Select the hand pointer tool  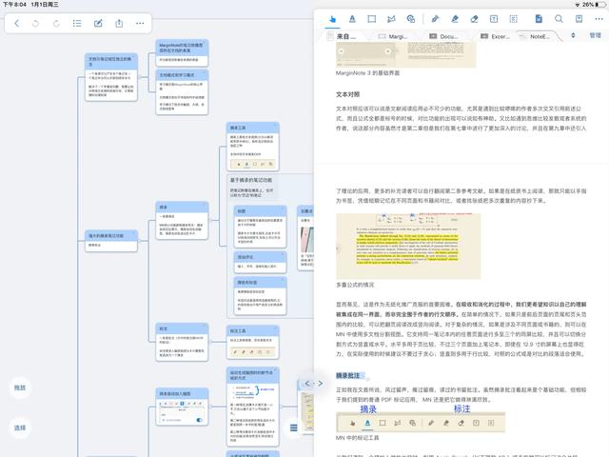pos(332,19)
